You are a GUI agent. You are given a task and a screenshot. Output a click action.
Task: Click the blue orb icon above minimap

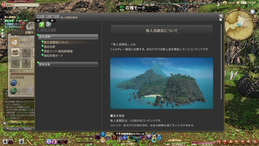point(253,12)
